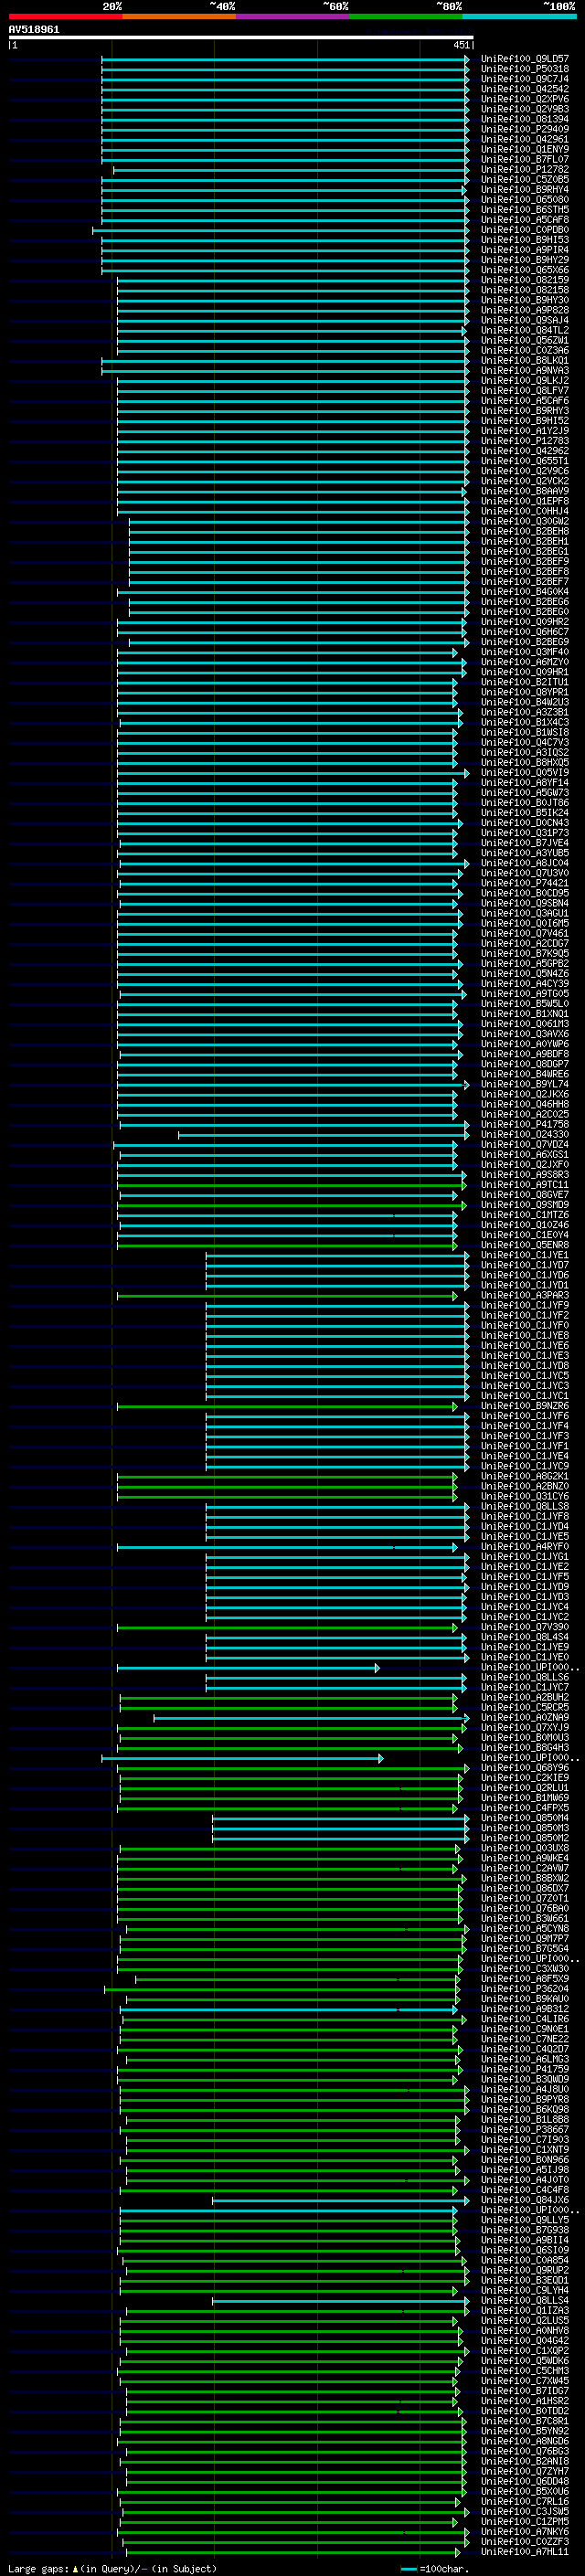Select hit label UniRef100_Q8LLS4

[525, 2302]
